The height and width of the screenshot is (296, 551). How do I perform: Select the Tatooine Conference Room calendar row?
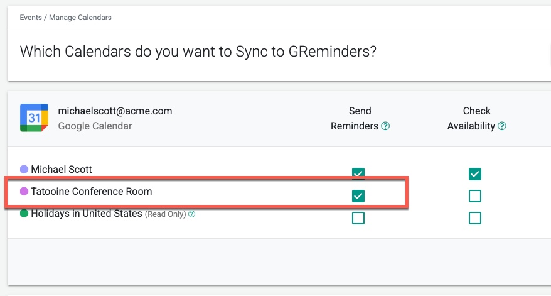[206, 192]
